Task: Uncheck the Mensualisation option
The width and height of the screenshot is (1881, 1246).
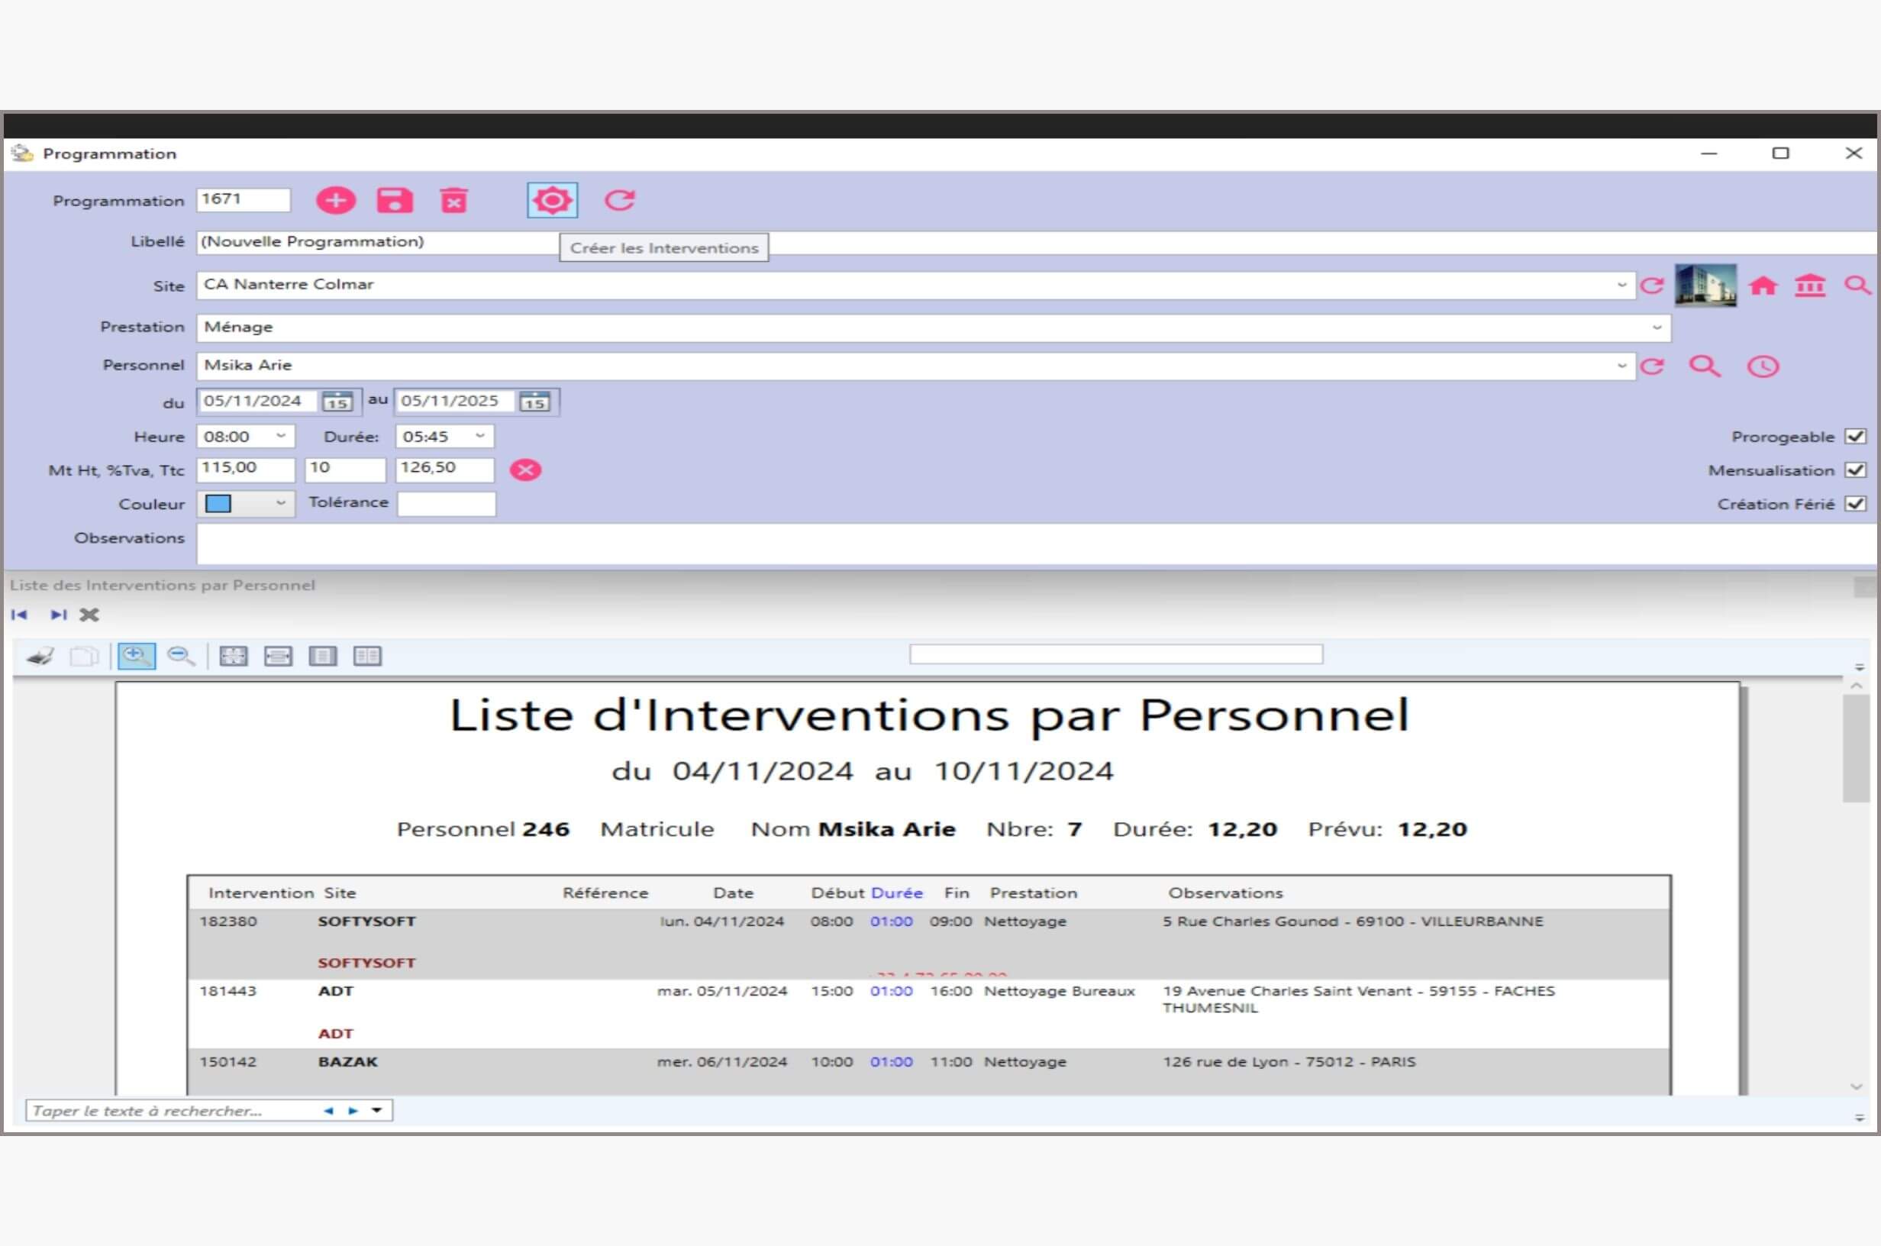Action: pyautogui.click(x=1856, y=470)
